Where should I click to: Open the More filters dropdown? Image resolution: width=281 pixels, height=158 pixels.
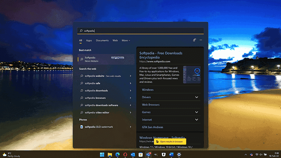coord(126,40)
